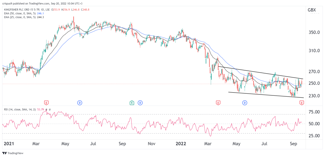325x157 pixels.
Task: Click the KINGFISHER PLC ORD 15 5/7P title
Action: [x=22, y=9]
